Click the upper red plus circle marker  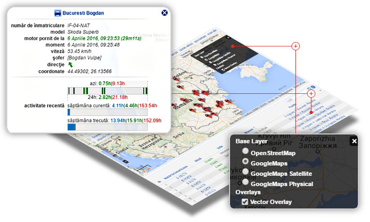(x=295, y=46)
